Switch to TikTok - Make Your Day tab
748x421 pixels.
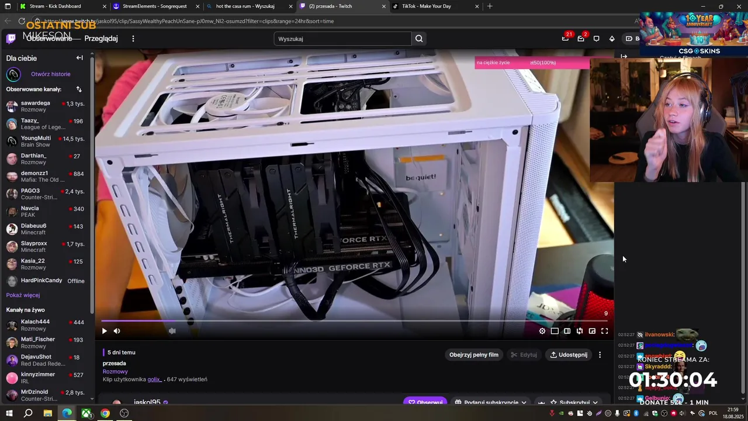[x=436, y=6]
